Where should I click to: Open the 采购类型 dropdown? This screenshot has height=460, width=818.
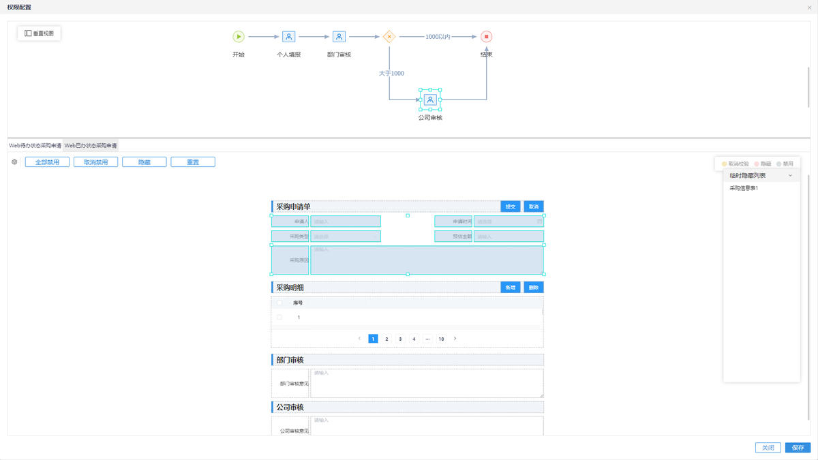(x=346, y=236)
